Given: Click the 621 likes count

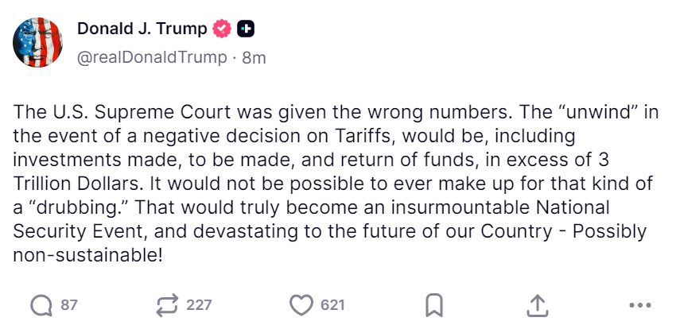Looking at the screenshot, I should pyautogui.click(x=332, y=305).
